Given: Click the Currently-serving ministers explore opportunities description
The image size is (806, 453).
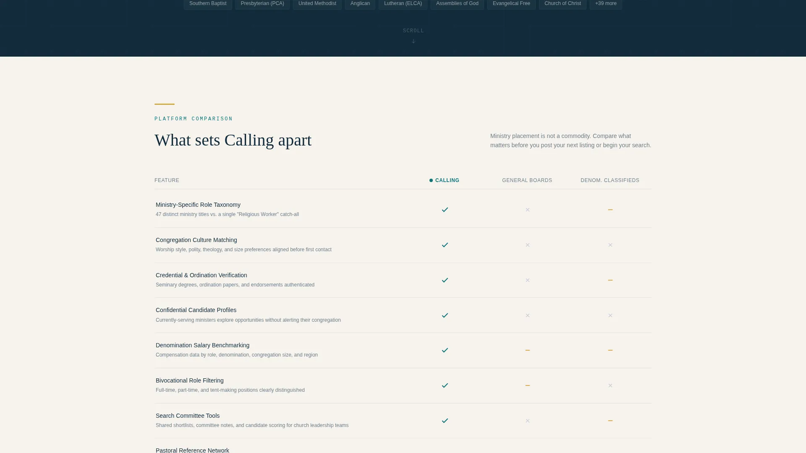Looking at the screenshot, I should (248, 320).
